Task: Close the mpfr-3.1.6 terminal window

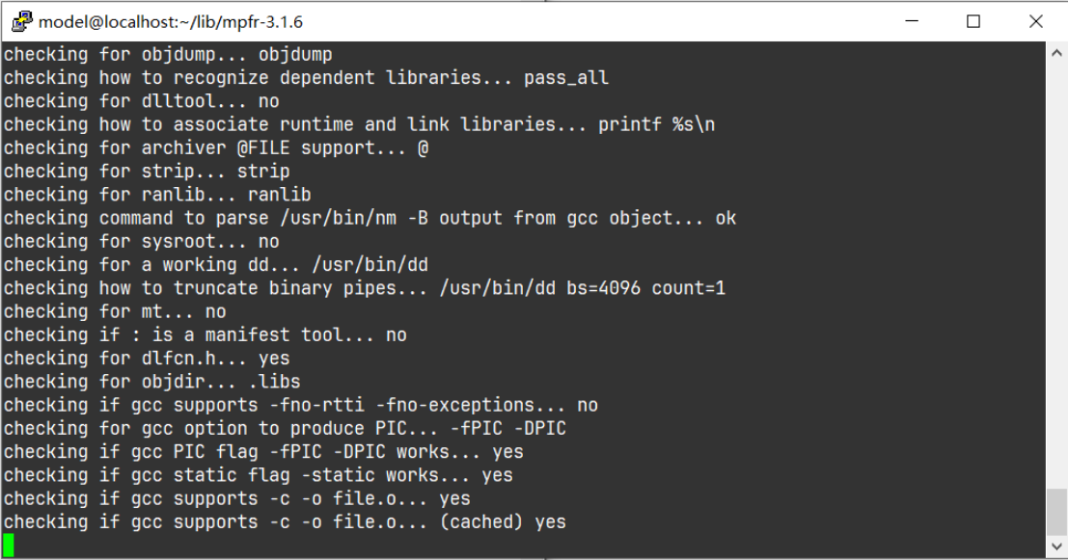Action: pos(1035,21)
